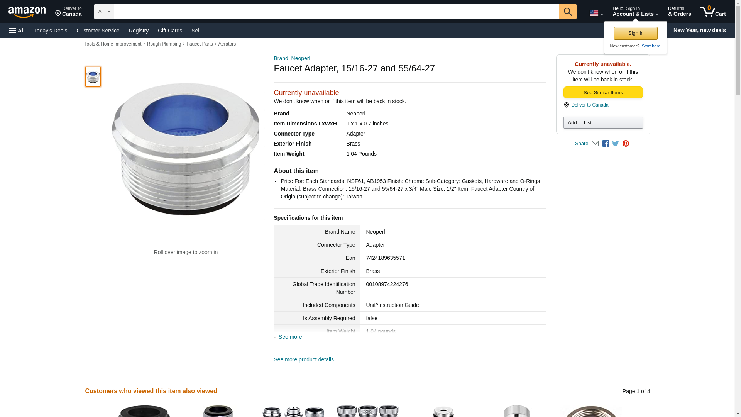Open the search category All dropdown
This screenshot has width=741, height=417.
[x=104, y=12]
